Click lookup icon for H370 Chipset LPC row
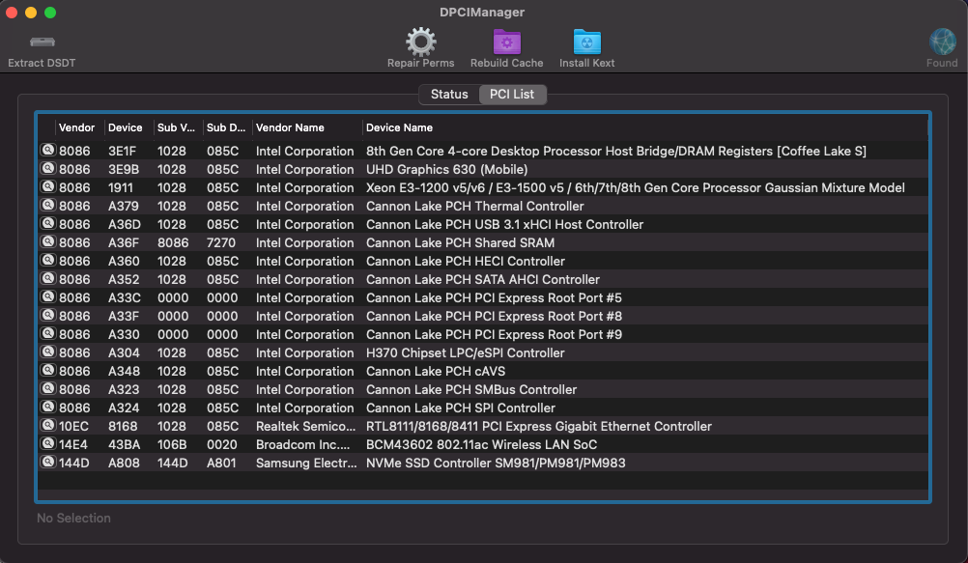This screenshot has width=968, height=563. [x=48, y=352]
